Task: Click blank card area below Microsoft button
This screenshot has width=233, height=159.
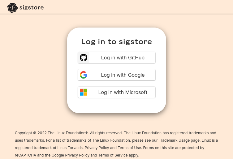Action: click(117, 105)
